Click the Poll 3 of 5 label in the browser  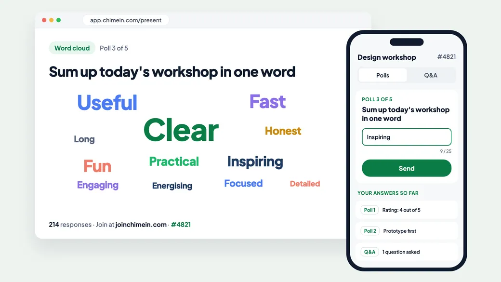pyautogui.click(x=114, y=48)
